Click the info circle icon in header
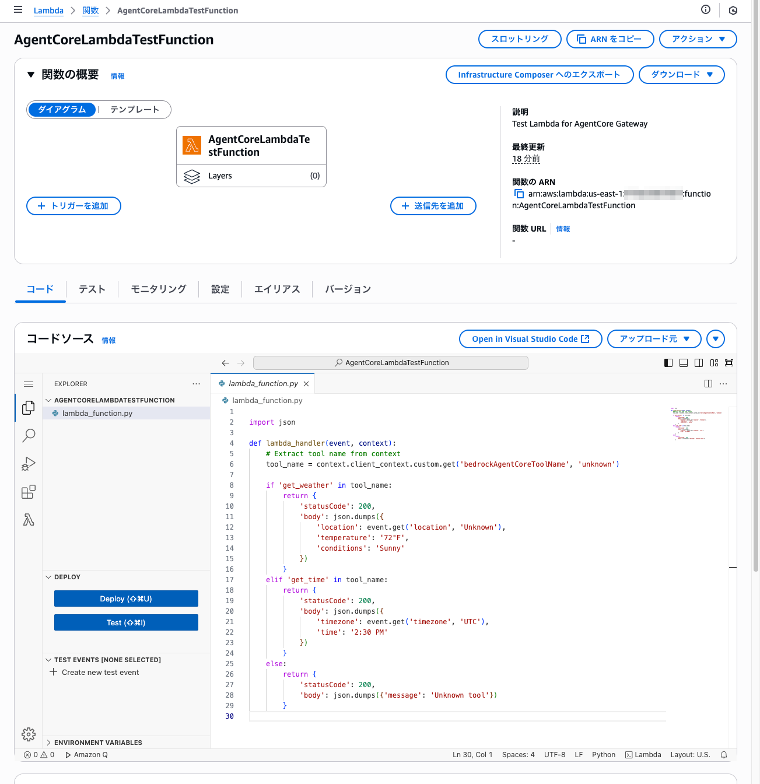Viewport: 760px width, 784px height. (x=706, y=9)
